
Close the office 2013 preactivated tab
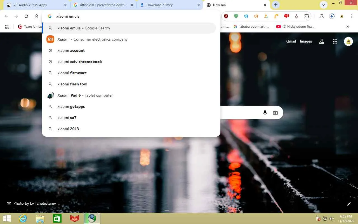click(x=132, y=5)
